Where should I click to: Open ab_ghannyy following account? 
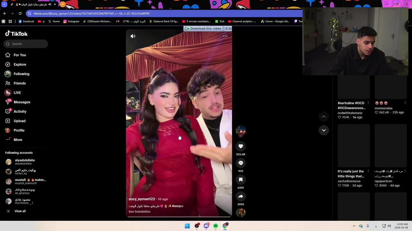(25, 192)
